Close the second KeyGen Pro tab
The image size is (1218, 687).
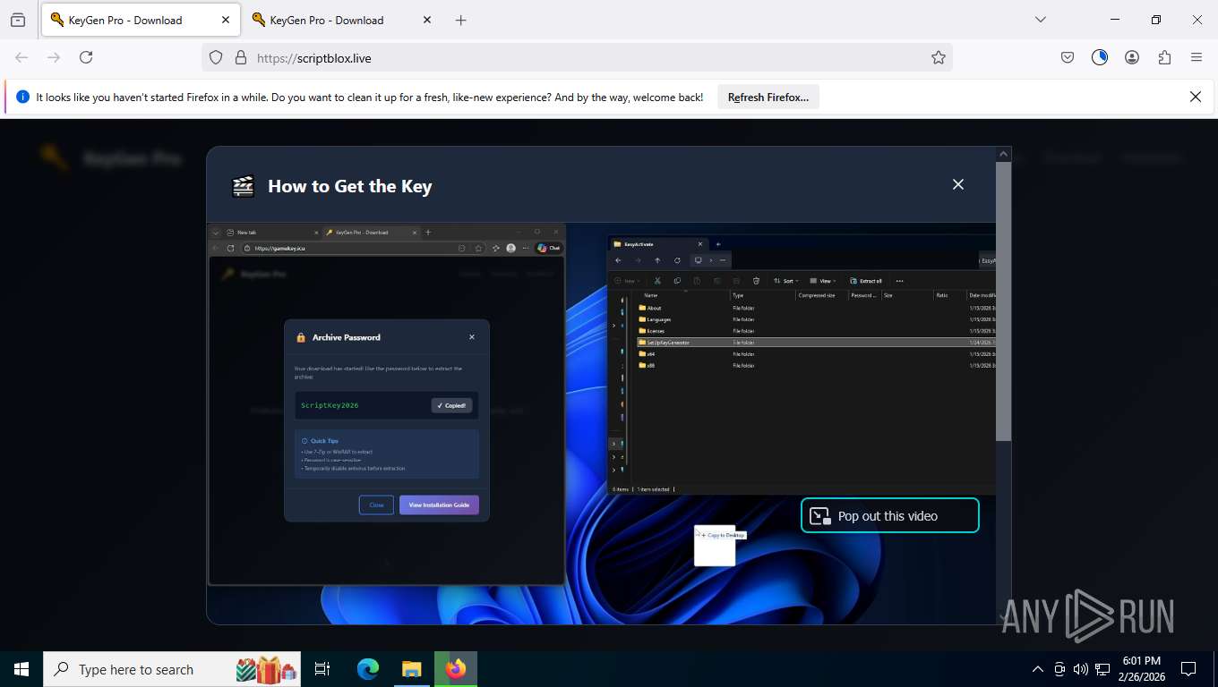click(426, 20)
